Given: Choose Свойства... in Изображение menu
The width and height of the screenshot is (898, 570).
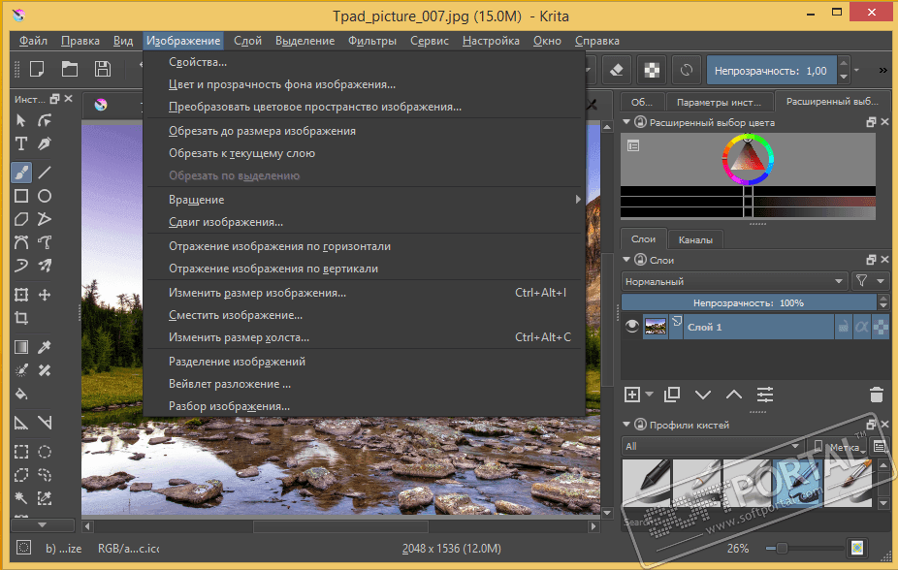Looking at the screenshot, I should [365, 62].
